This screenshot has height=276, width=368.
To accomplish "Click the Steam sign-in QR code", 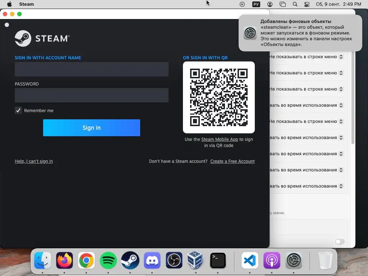I will point(219,97).
